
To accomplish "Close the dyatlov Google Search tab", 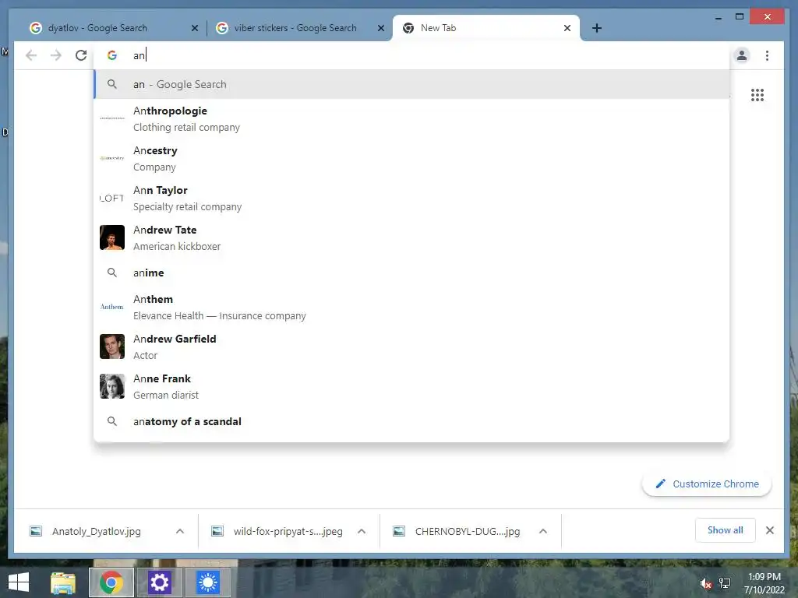I will (194, 29).
